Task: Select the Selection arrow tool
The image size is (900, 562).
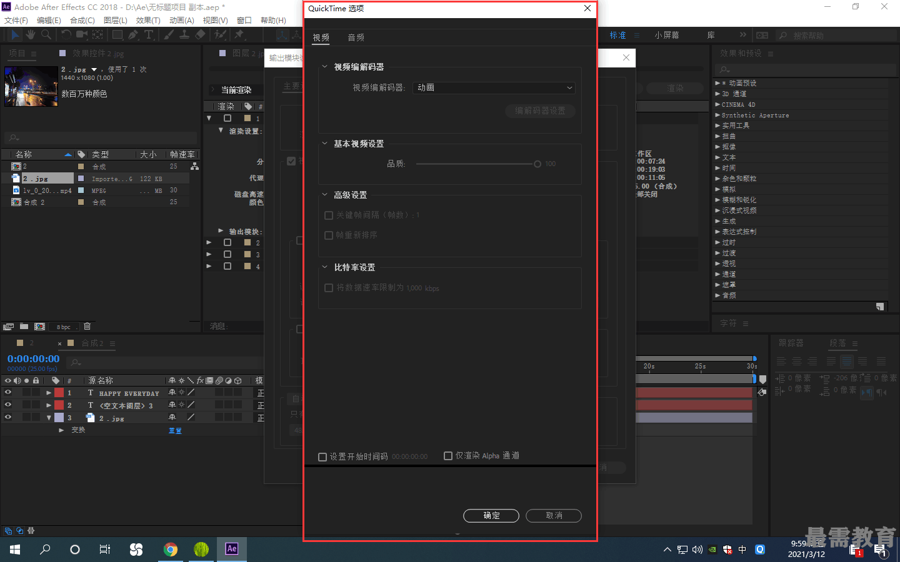Action: (x=16, y=35)
